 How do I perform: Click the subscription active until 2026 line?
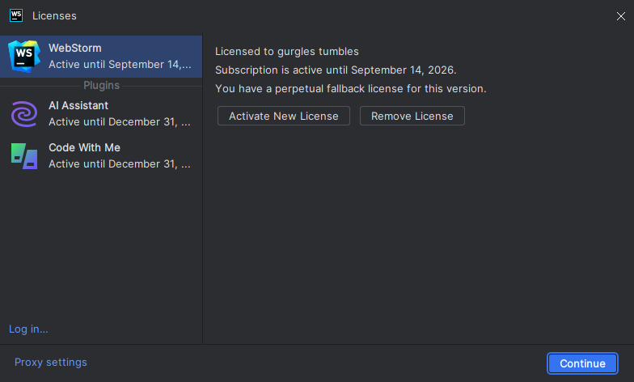pyautogui.click(x=336, y=70)
